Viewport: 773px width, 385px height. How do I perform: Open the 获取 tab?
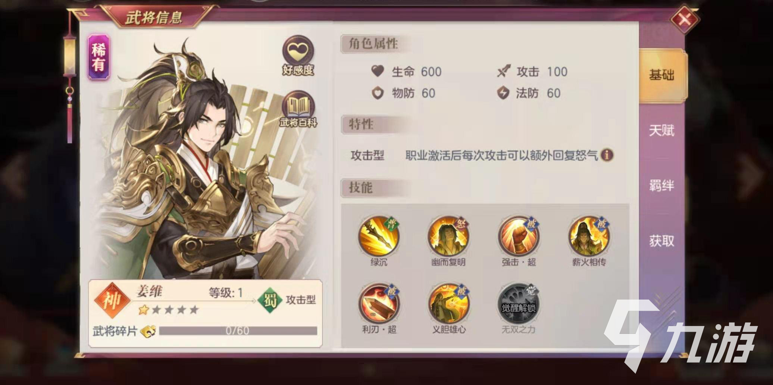click(x=661, y=241)
